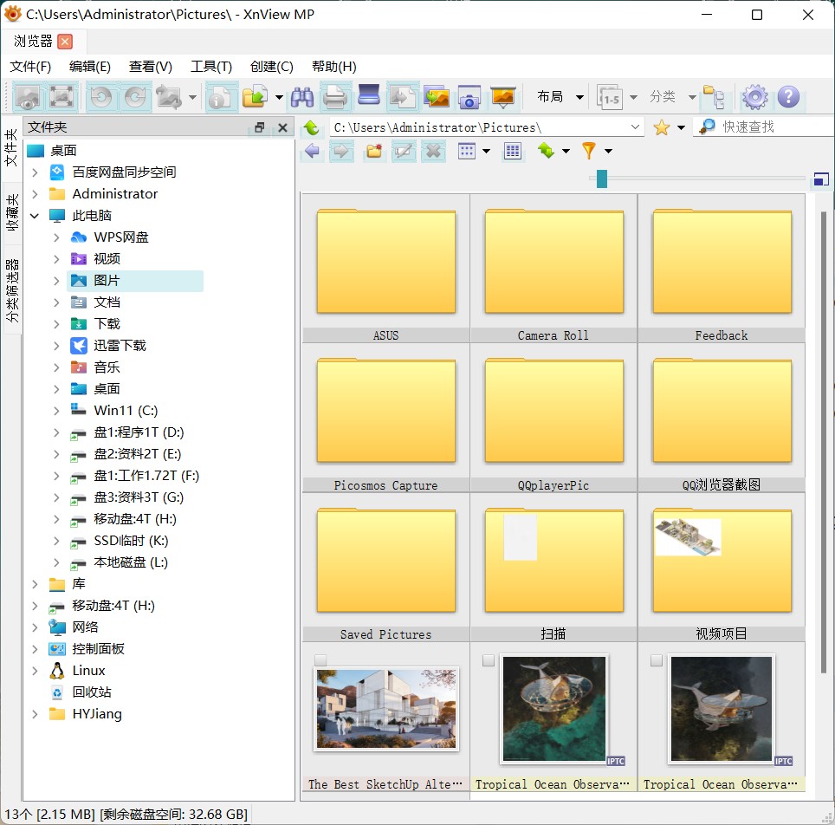This screenshot has height=825, width=835.
Task: Navigate back with the left arrow
Action: click(313, 152)
